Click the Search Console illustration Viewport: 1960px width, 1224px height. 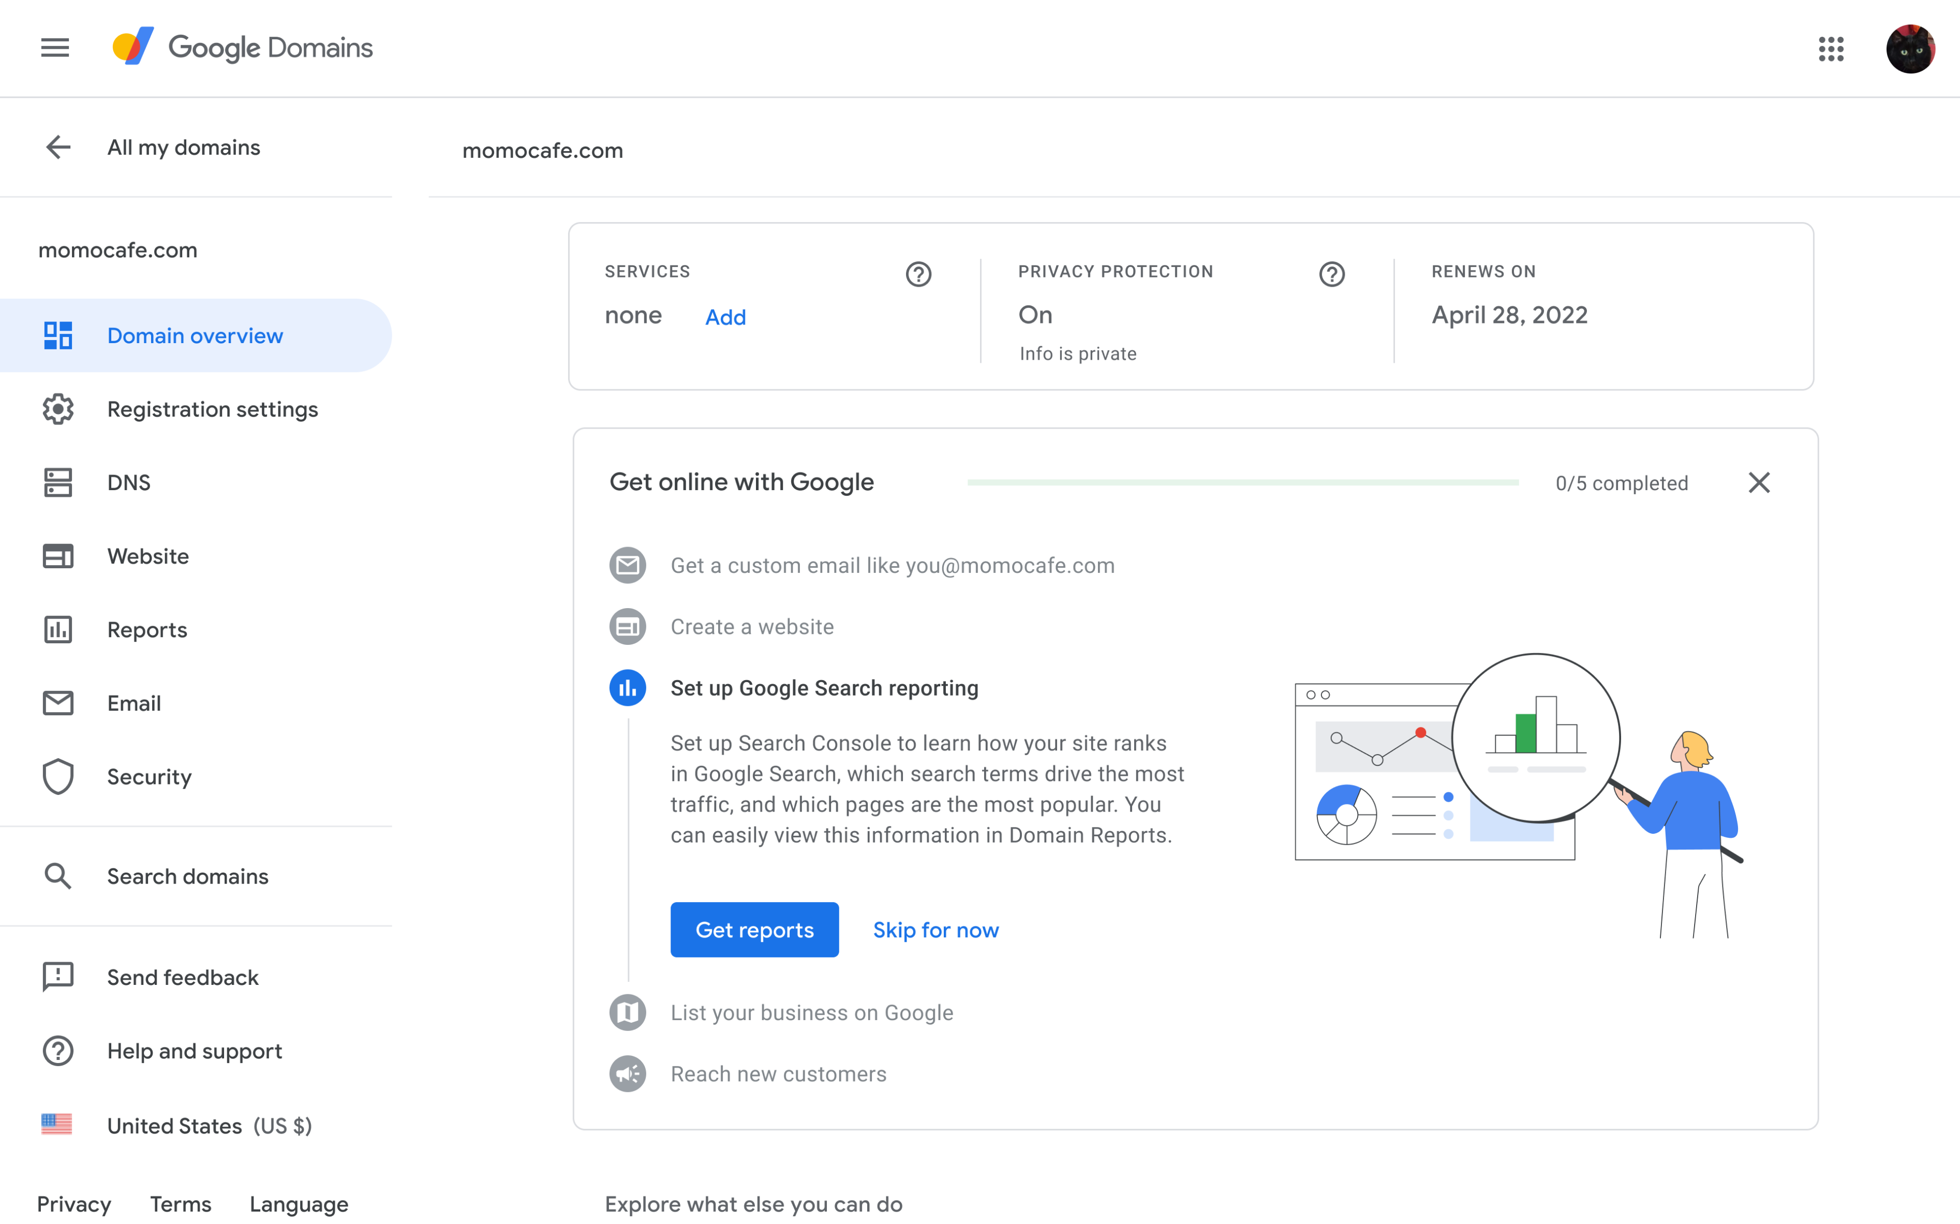click(x=1518, y=796)
